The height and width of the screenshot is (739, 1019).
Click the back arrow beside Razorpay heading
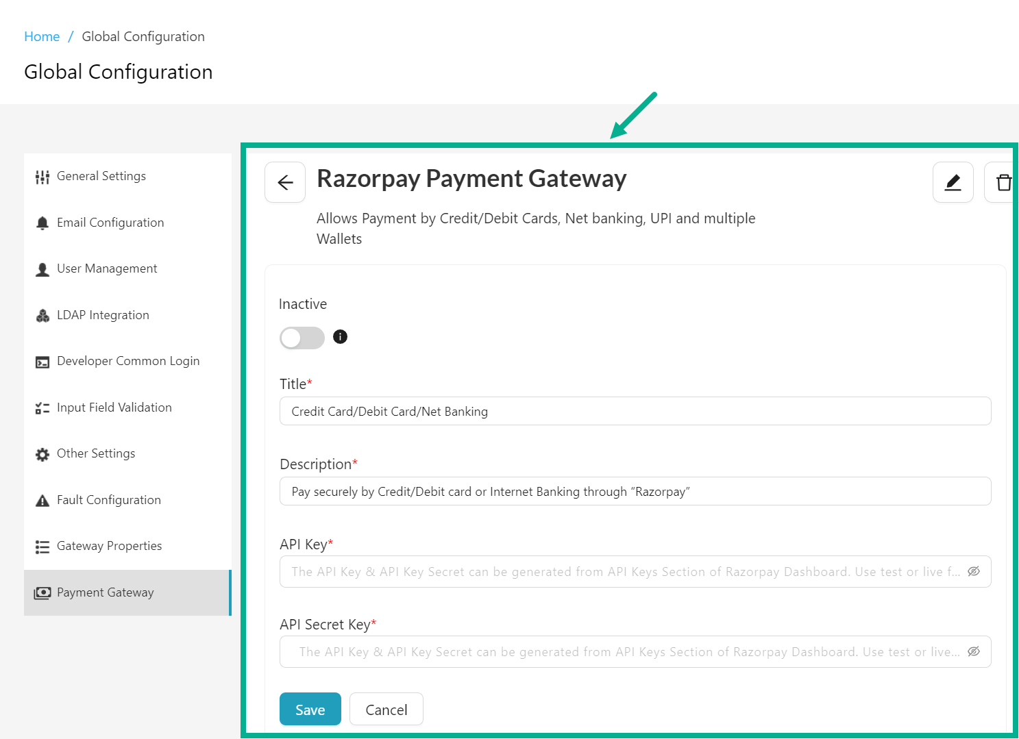coord(285,182)
